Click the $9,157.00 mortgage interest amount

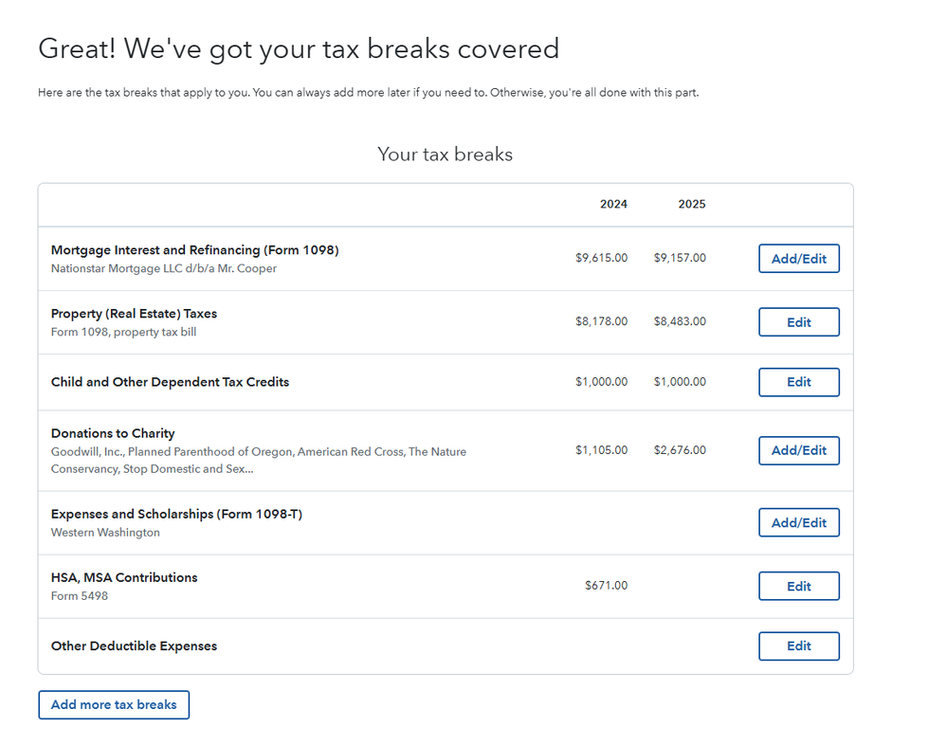click(x=680, y=258)
